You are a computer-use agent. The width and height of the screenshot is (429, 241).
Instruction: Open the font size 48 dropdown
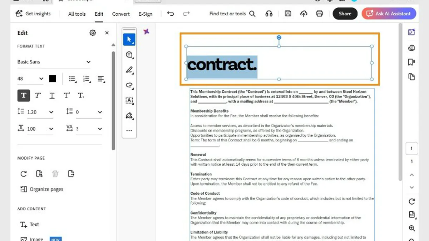(30, 79)
